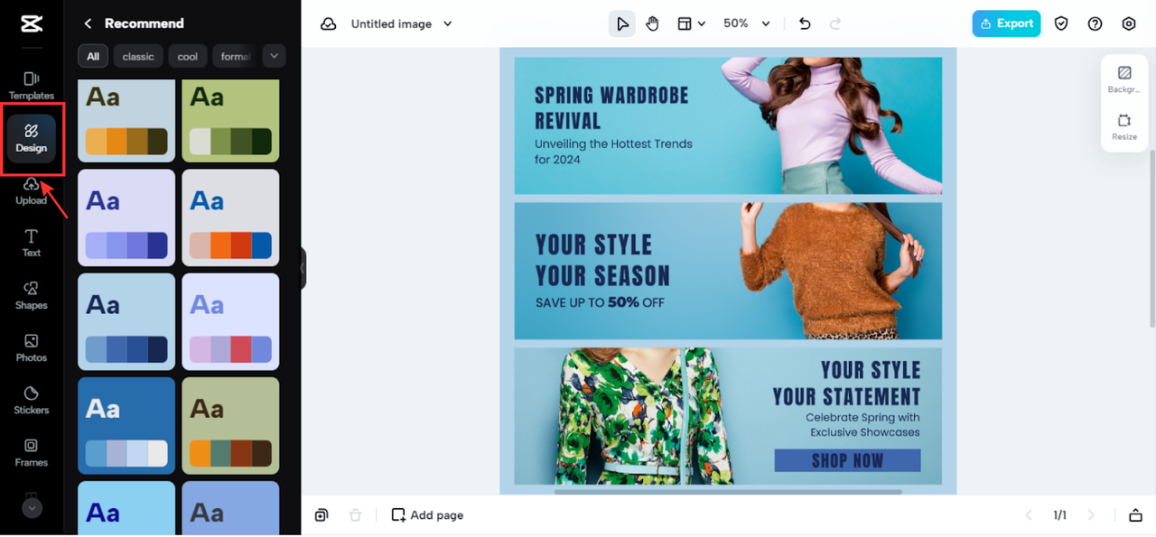The width and height of the screenshot is (1156, 537).
Task: Open the Templates sidebar panel
Action: click(x=32, y=86)
